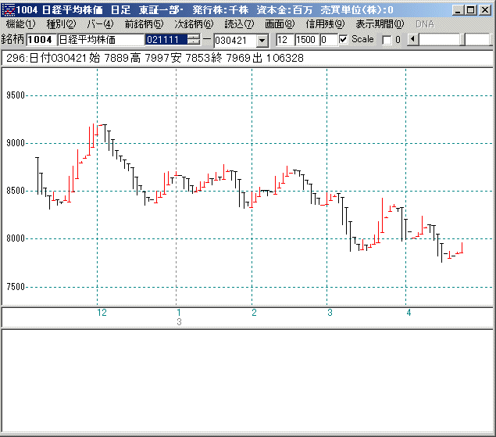Click the data readout line starting 296:日付030421

pos(155,58)
